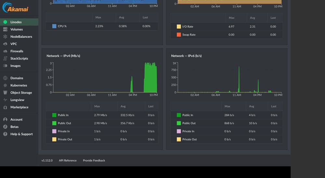Click IPv4 Public Out max 2.98 Mb/s
Image resolution: width=325 pixels, height=178 pixels.
point(100,123)
